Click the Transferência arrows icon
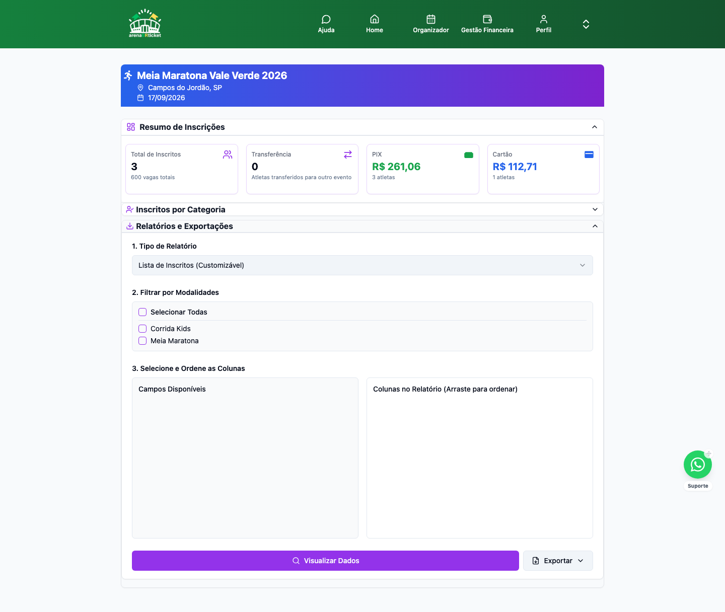725x612 pixels. [348, 155]
